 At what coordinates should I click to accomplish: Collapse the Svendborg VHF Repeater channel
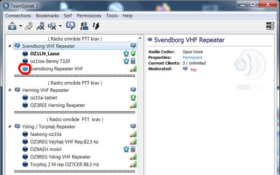[x=10, y=46]
